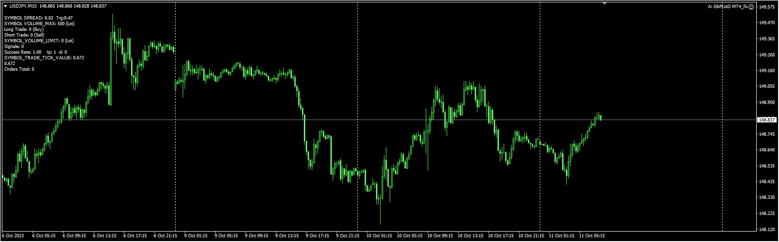
Task: Click the 149.055 price scale value
Action: [767, 86]
